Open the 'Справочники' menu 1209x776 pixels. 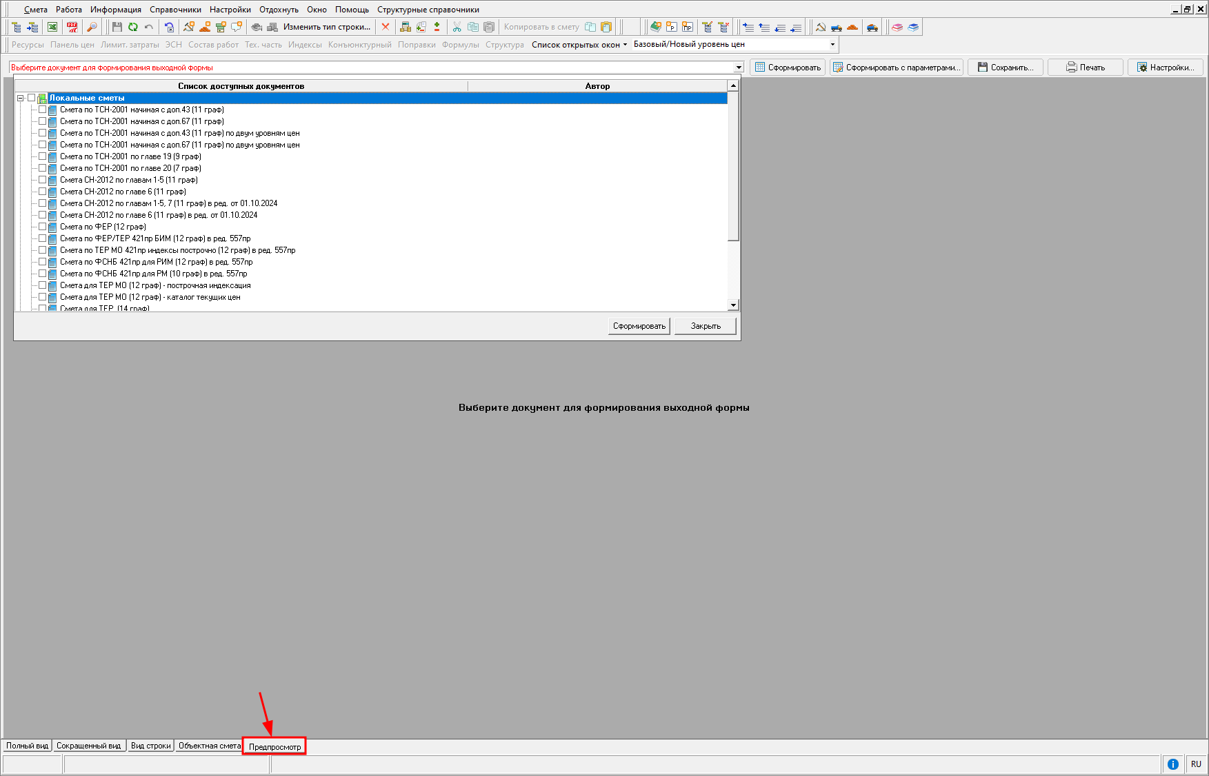tap(175, 10)
